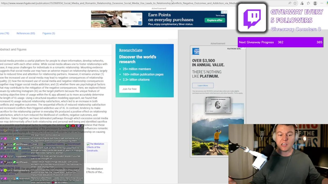Image resolution: width=328 pixels, height=184 pixels.
Task: Click the 160+ million publication pages text
Action: click(143, 74)
